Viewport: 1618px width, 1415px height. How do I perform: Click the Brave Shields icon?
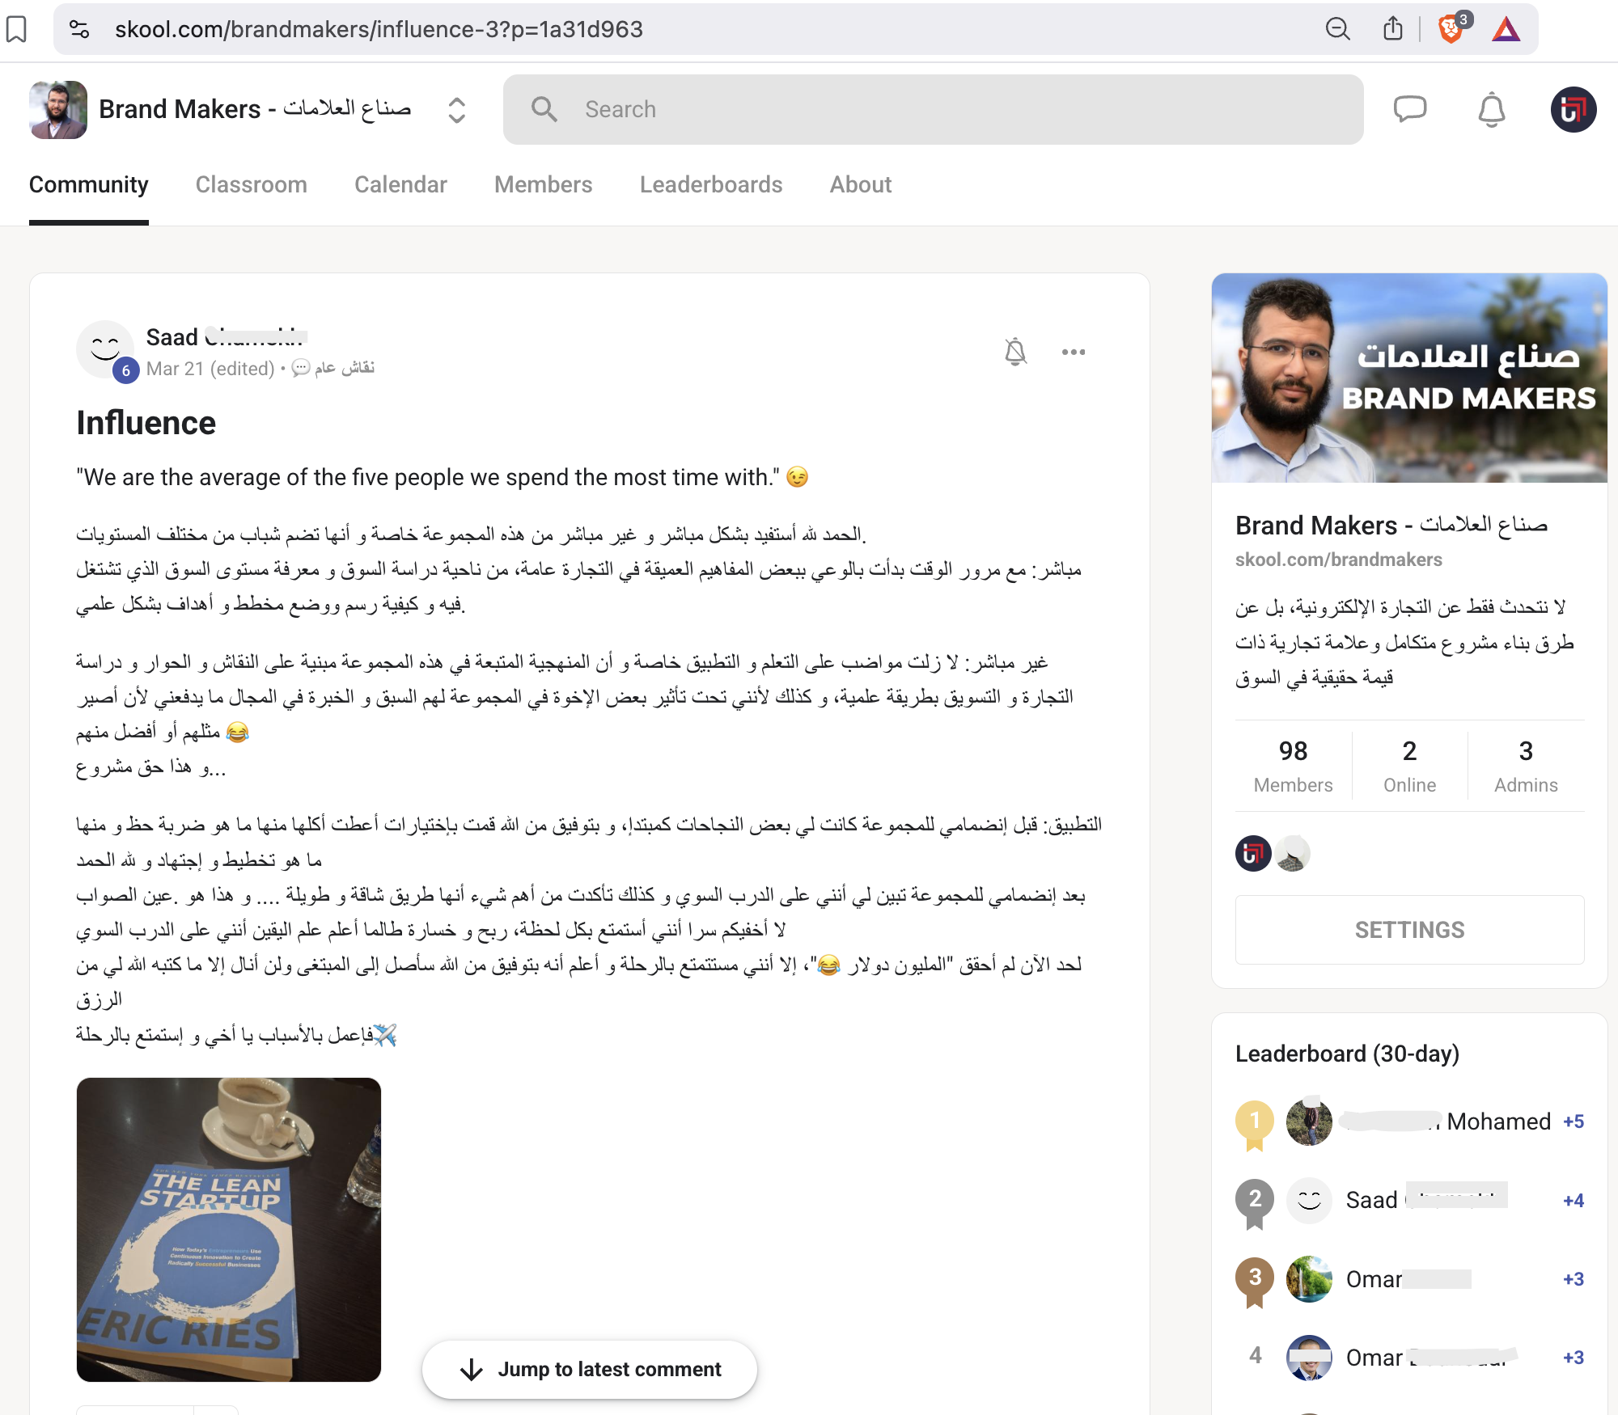(1452, 29)
